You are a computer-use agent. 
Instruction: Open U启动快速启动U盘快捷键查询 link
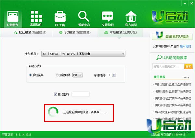click(173, 112)
